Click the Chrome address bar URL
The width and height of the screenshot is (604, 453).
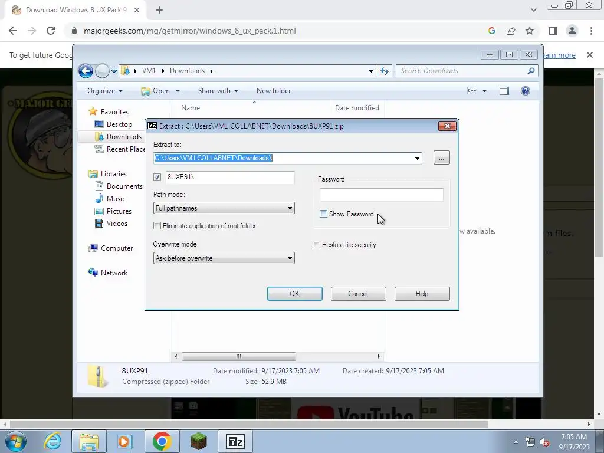point(190,31)
